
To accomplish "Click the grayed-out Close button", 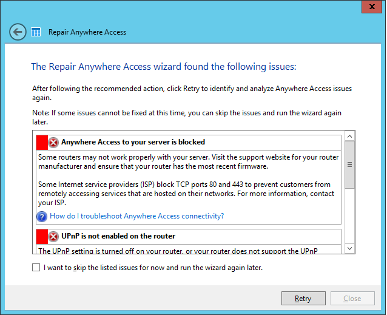I will tap(352, 299).
